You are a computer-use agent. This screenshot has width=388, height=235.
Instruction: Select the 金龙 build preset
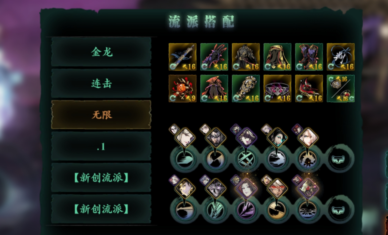101,52
